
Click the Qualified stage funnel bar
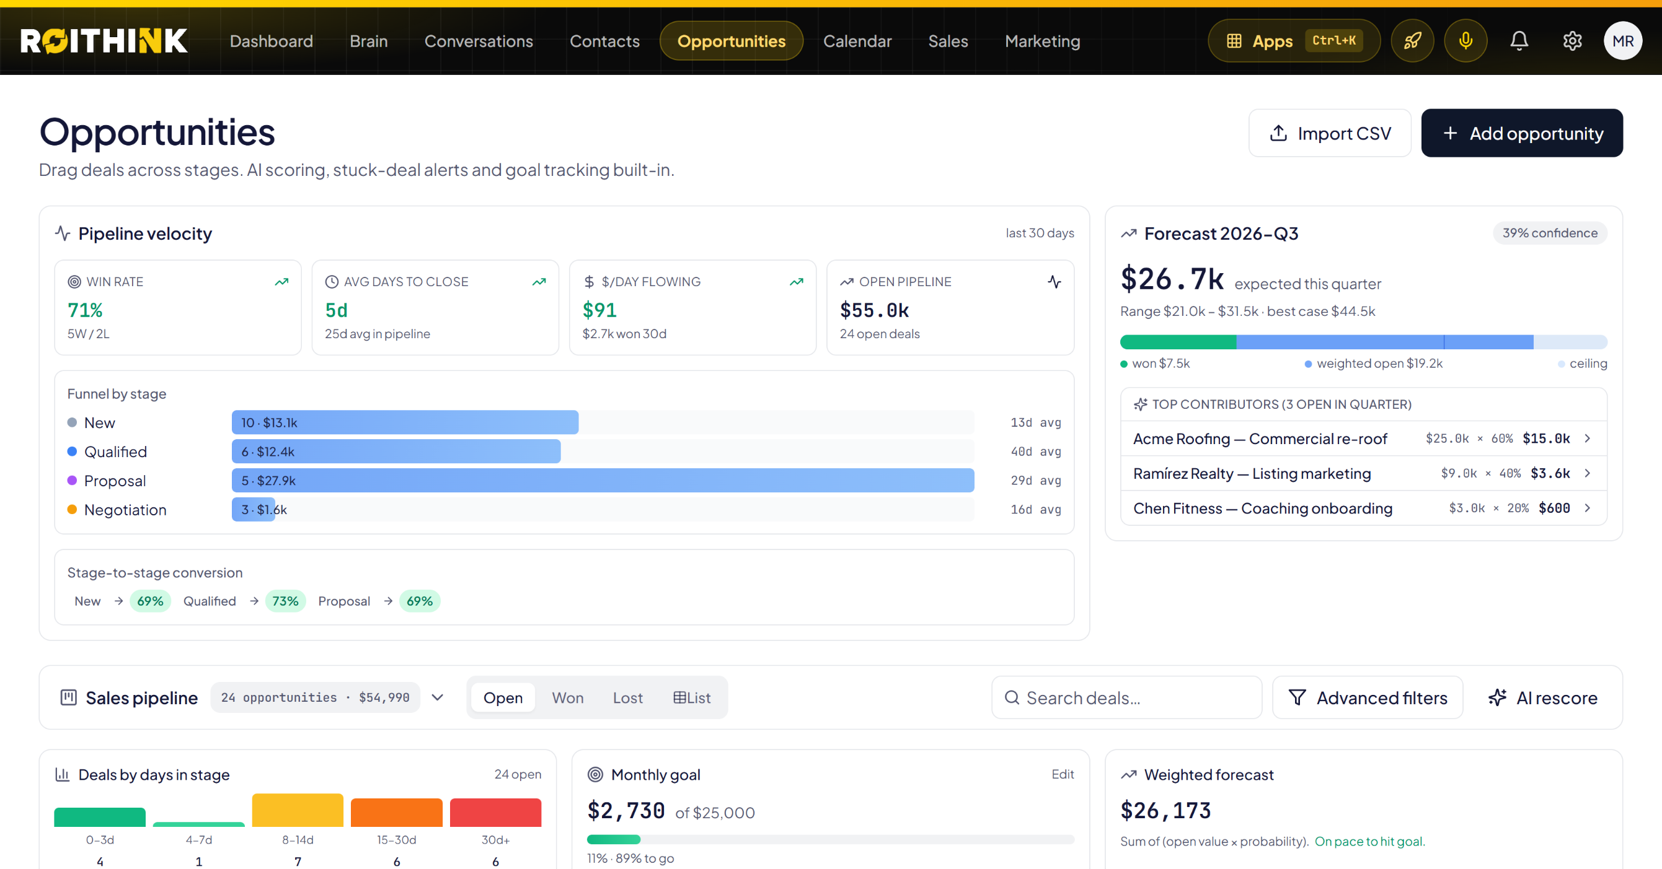396,452
